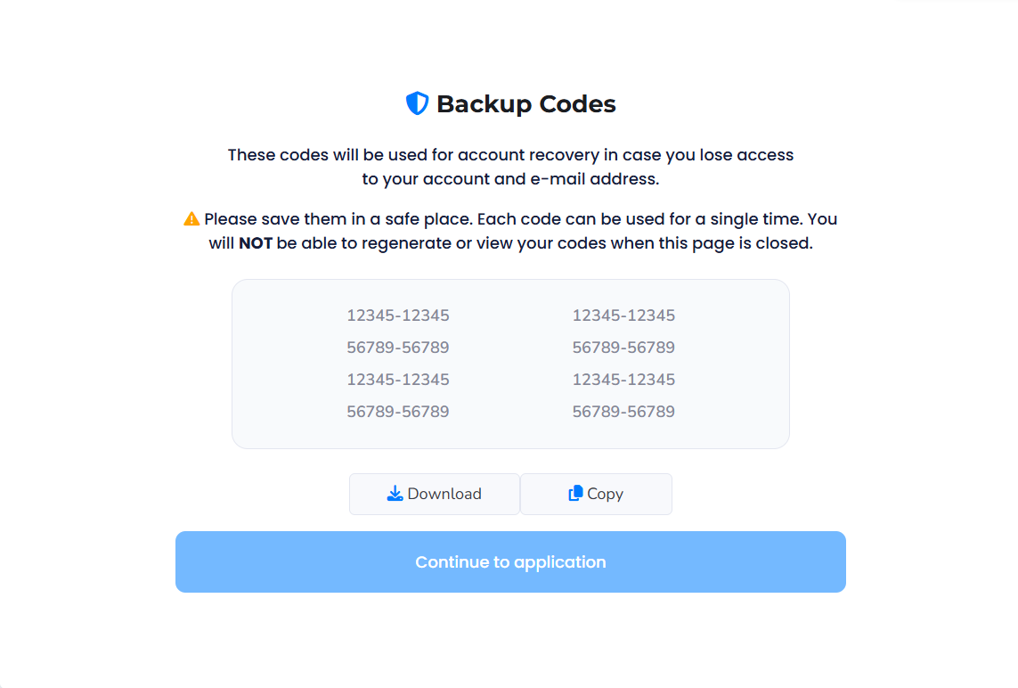Select first 56789-56789 code in right column
Image resolution: width=1018 pixels, height=688 pixels.
[x=623, y=348]
